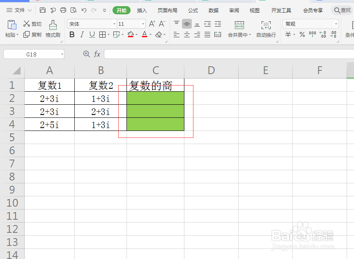
Task: Decrease indent icon
Action: (x=207, y=24)
